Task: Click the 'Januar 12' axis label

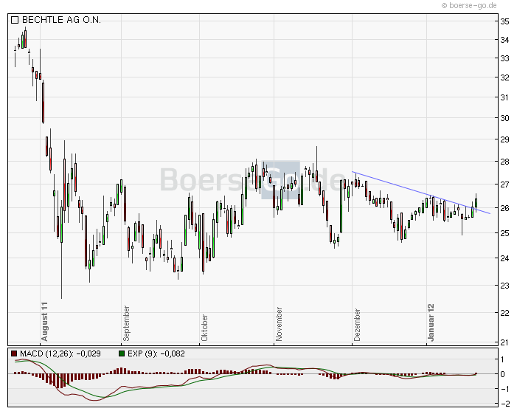Action: 431,322
